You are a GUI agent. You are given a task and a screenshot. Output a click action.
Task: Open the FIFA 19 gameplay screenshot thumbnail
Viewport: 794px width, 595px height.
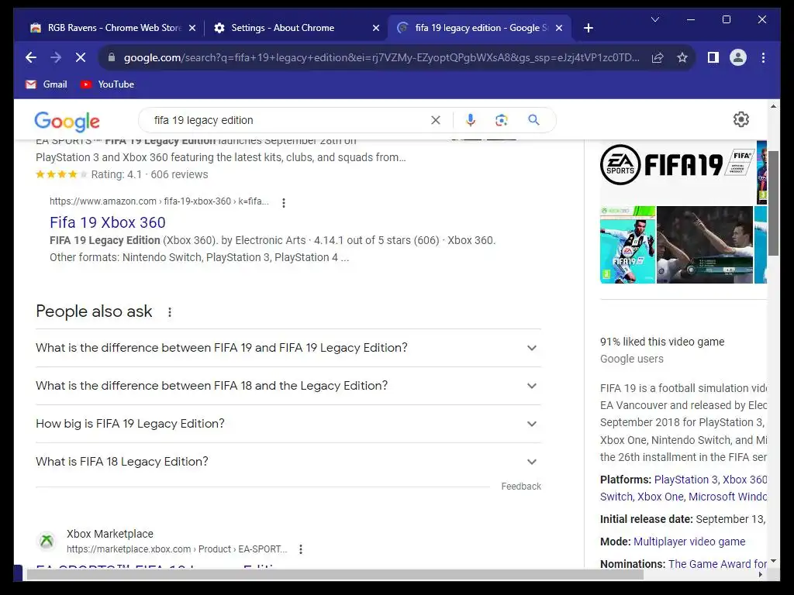click(704, 245)
